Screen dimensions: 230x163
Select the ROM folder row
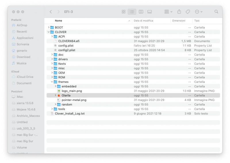point(133,77)
